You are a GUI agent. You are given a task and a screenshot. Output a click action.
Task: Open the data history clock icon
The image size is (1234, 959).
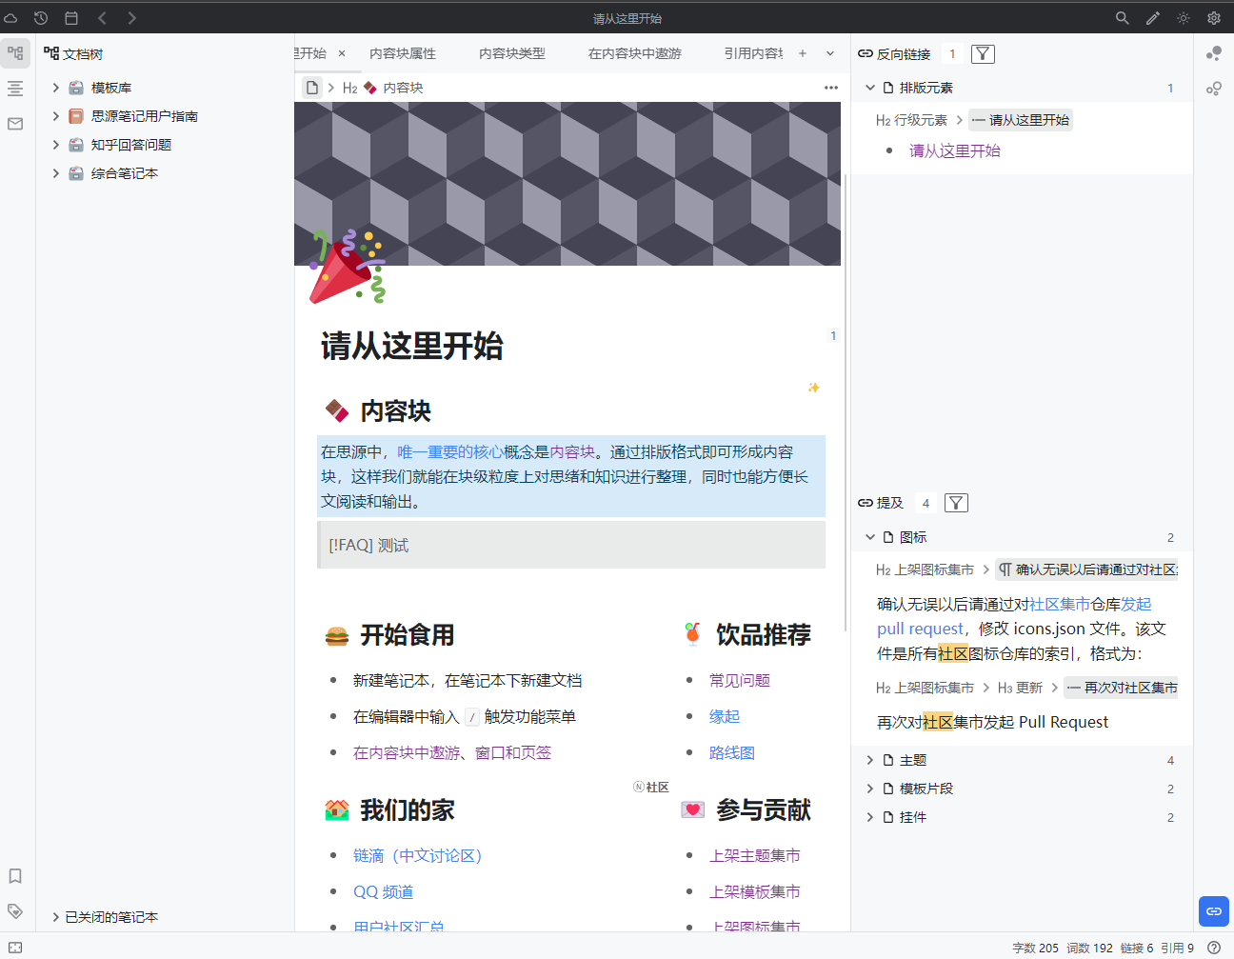41,18
